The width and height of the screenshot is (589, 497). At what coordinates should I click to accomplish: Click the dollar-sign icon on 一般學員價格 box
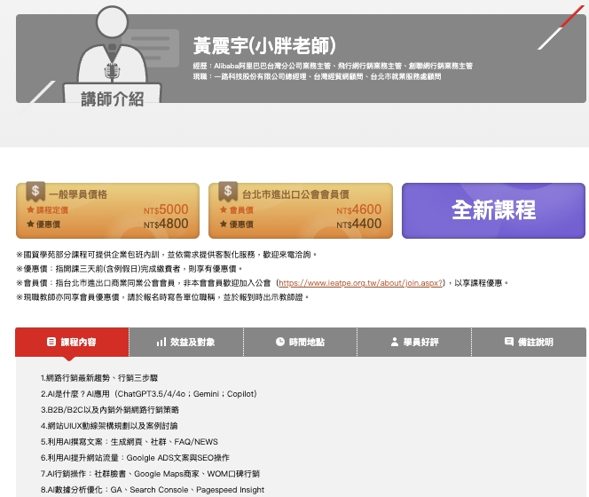[x=35, y=192]
